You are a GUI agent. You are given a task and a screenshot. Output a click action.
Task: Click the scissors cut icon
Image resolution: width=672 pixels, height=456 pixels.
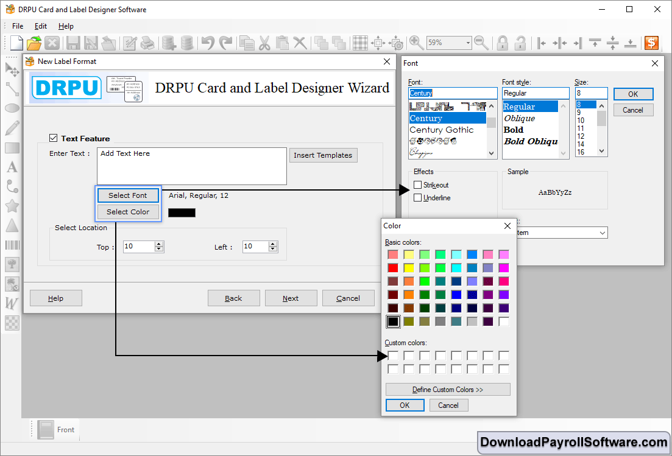pos(264,43)
